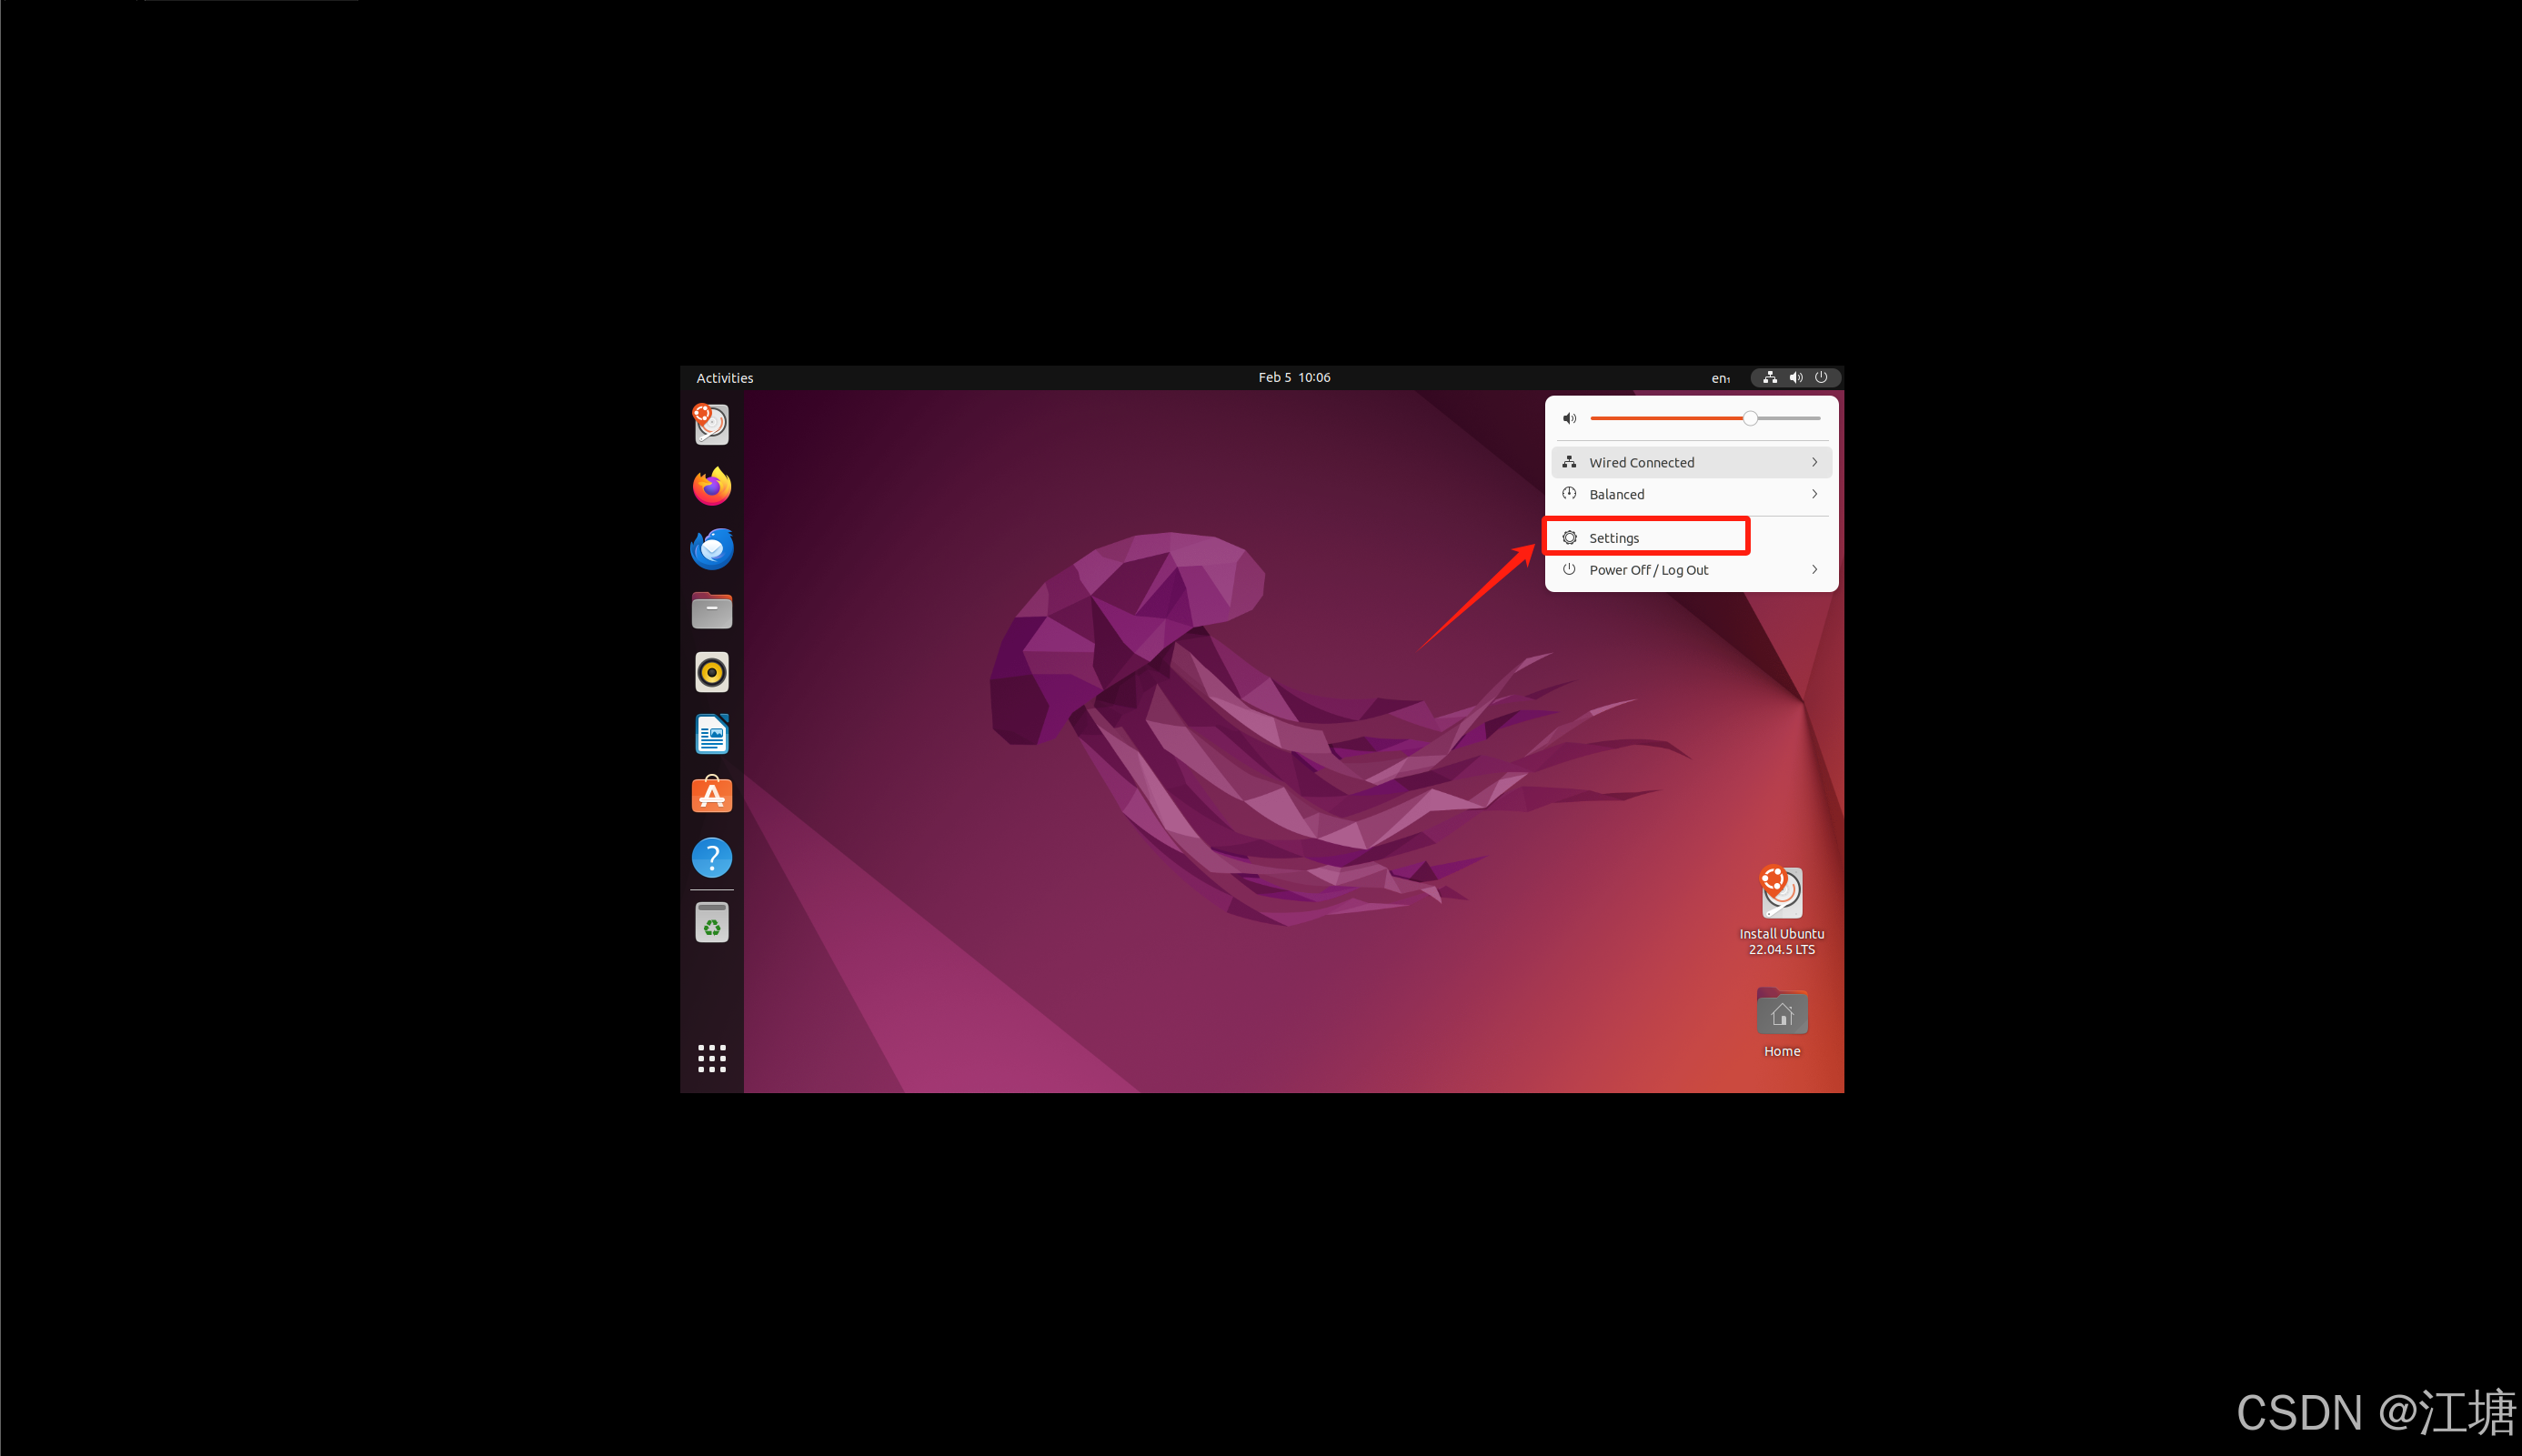Open Ubuntu Software store icon
This screenshot has width=2522, height=1456.
(712, 796)
